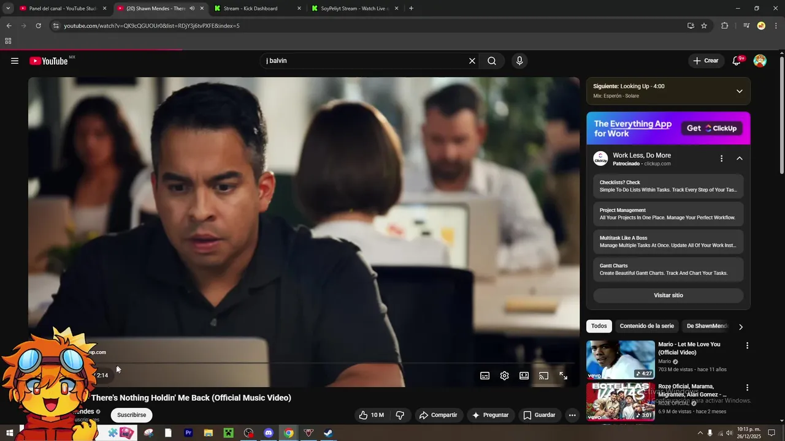Reload the YouTube page

point(38,26)
